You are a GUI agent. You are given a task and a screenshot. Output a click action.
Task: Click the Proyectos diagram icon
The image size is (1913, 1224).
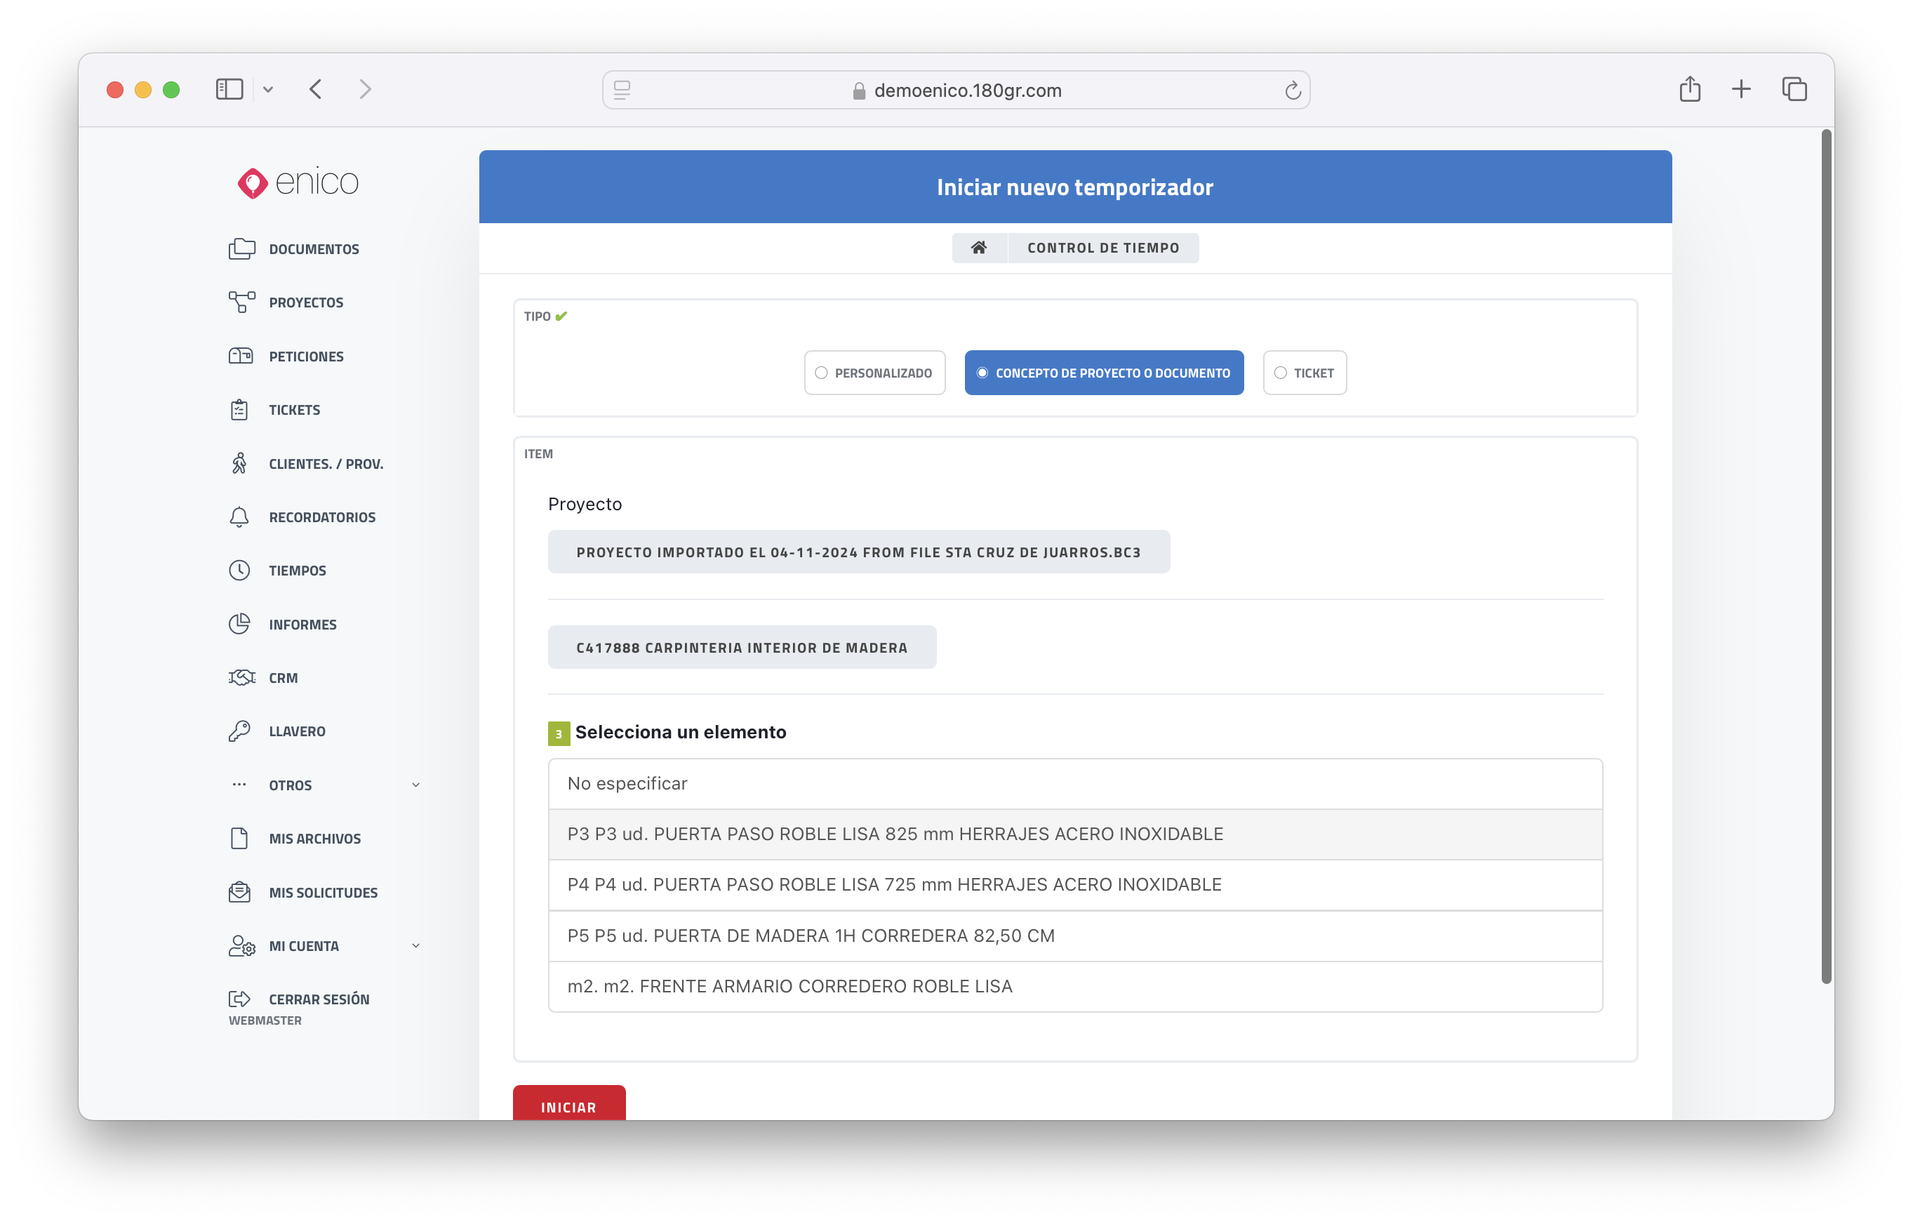(241, 302)
